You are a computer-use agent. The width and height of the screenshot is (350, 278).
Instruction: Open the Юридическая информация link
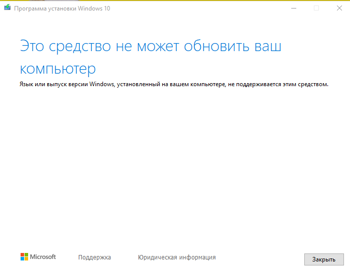click(x=177, y=257)
